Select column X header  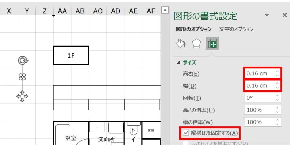click(x=9, y=11)
